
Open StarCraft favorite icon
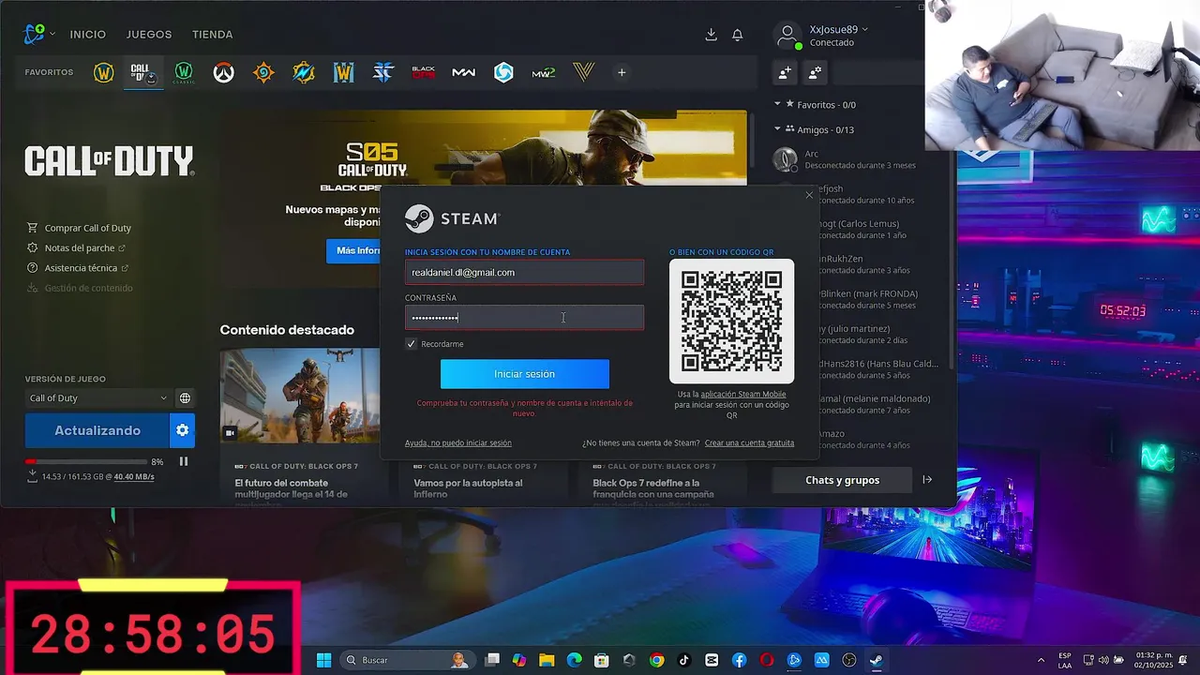[383, 72]
